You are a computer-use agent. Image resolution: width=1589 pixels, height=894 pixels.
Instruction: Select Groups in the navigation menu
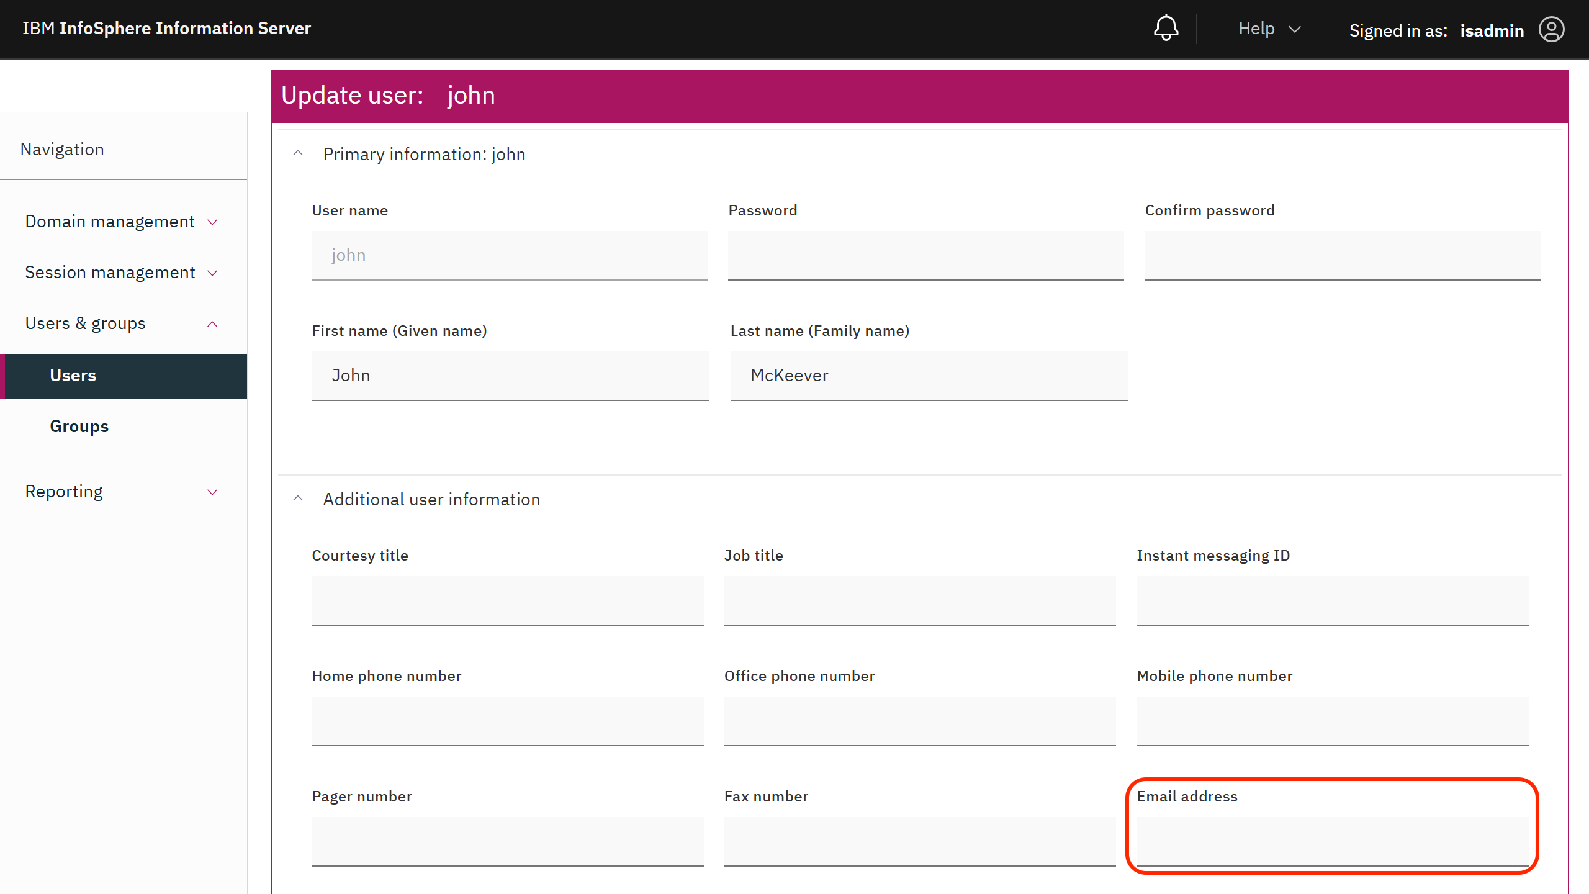point(79,427)
